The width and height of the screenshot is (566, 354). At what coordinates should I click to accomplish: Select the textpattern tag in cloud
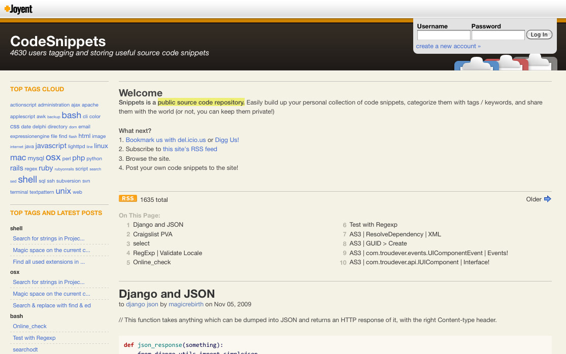pos(42,192)
